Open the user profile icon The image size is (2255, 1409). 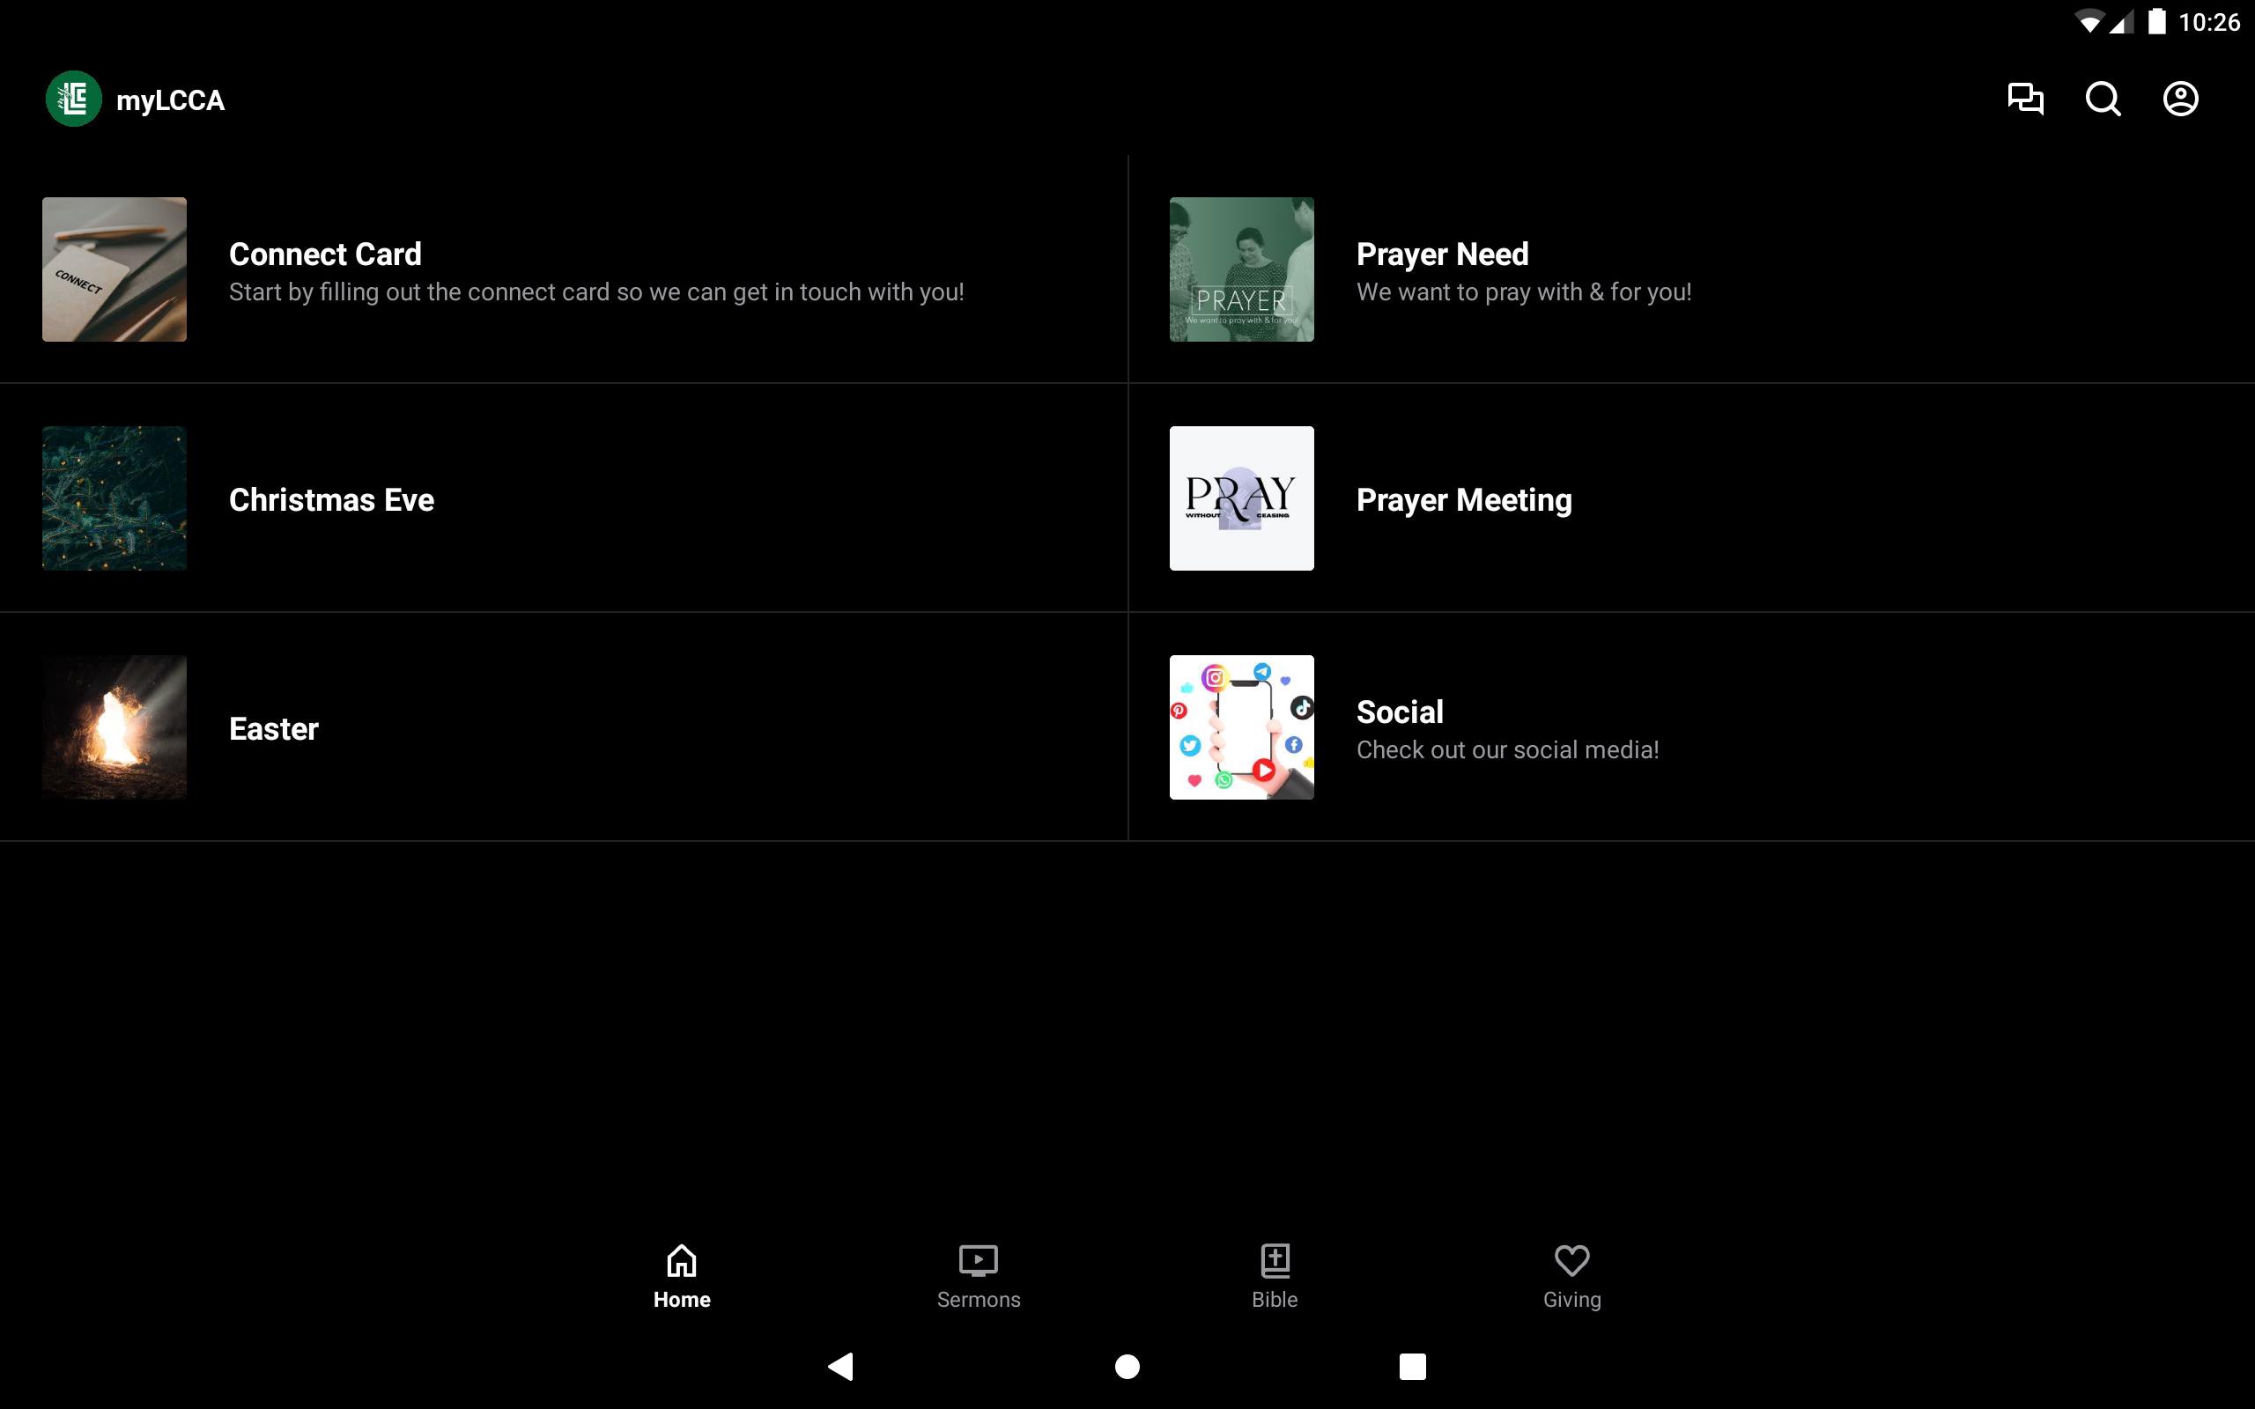[x=2179, y=99]
